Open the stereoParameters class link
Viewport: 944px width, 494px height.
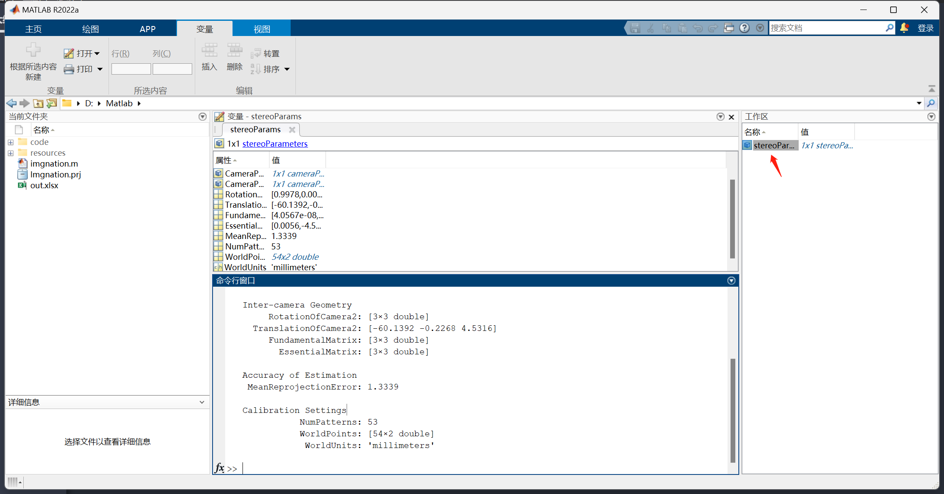point(275,144)
